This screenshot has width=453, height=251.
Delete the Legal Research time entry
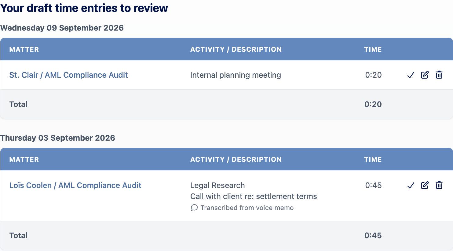[439, 185]
